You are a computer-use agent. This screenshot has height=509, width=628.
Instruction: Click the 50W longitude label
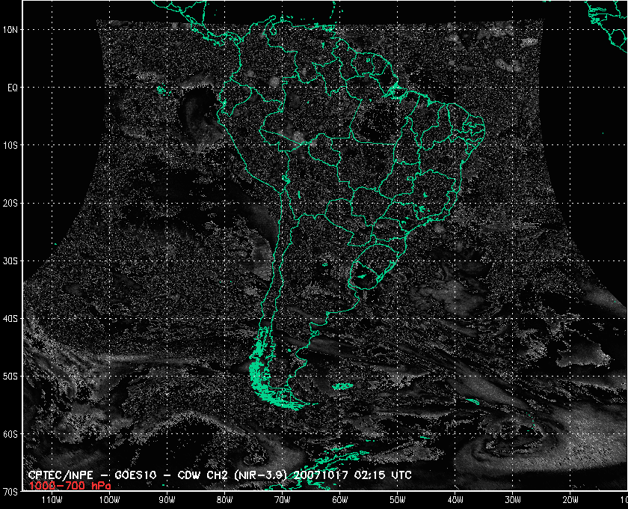pyautogui.click(x=398, y=500)
